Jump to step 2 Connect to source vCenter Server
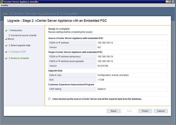Screen dimensions: 176x125 [x=22, y=37]
